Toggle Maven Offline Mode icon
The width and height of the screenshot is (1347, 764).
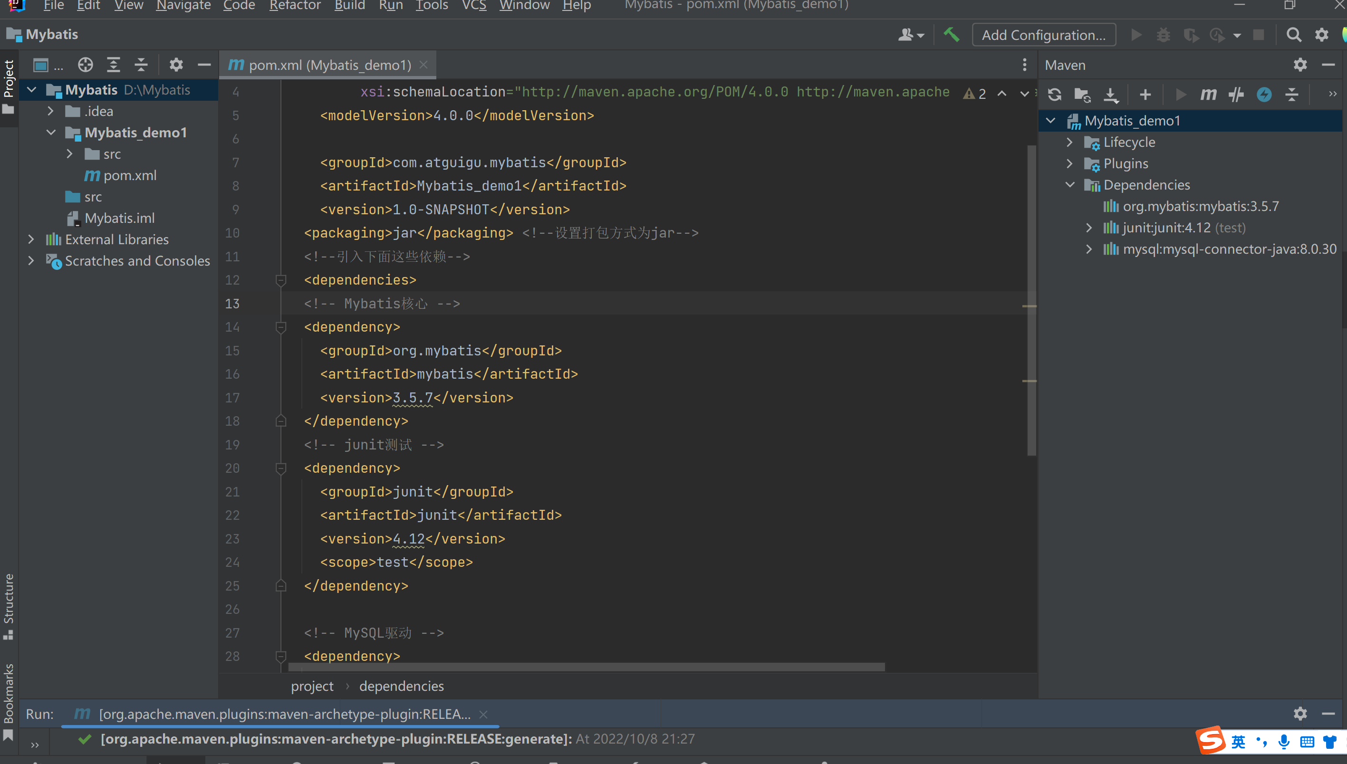tap(1236, 95)
